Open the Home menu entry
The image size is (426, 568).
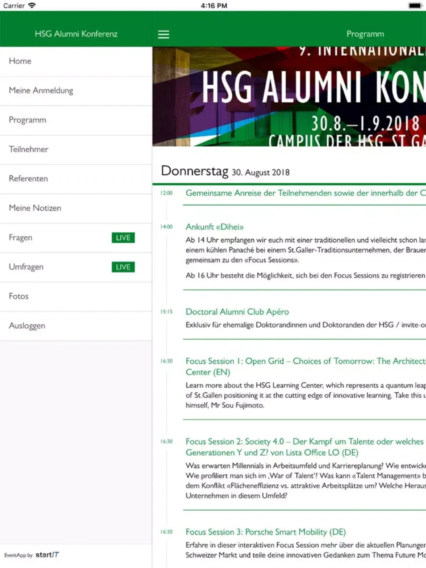tap(76, 61)
